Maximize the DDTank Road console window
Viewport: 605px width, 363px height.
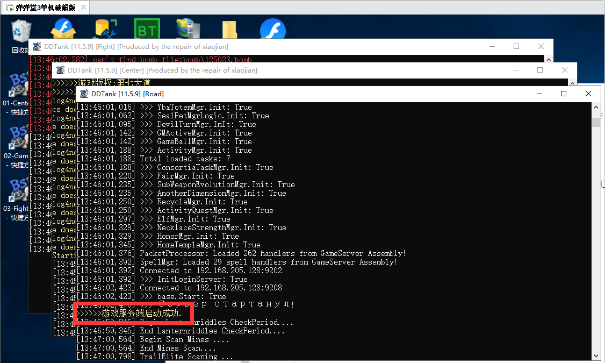tap(564, 94)
